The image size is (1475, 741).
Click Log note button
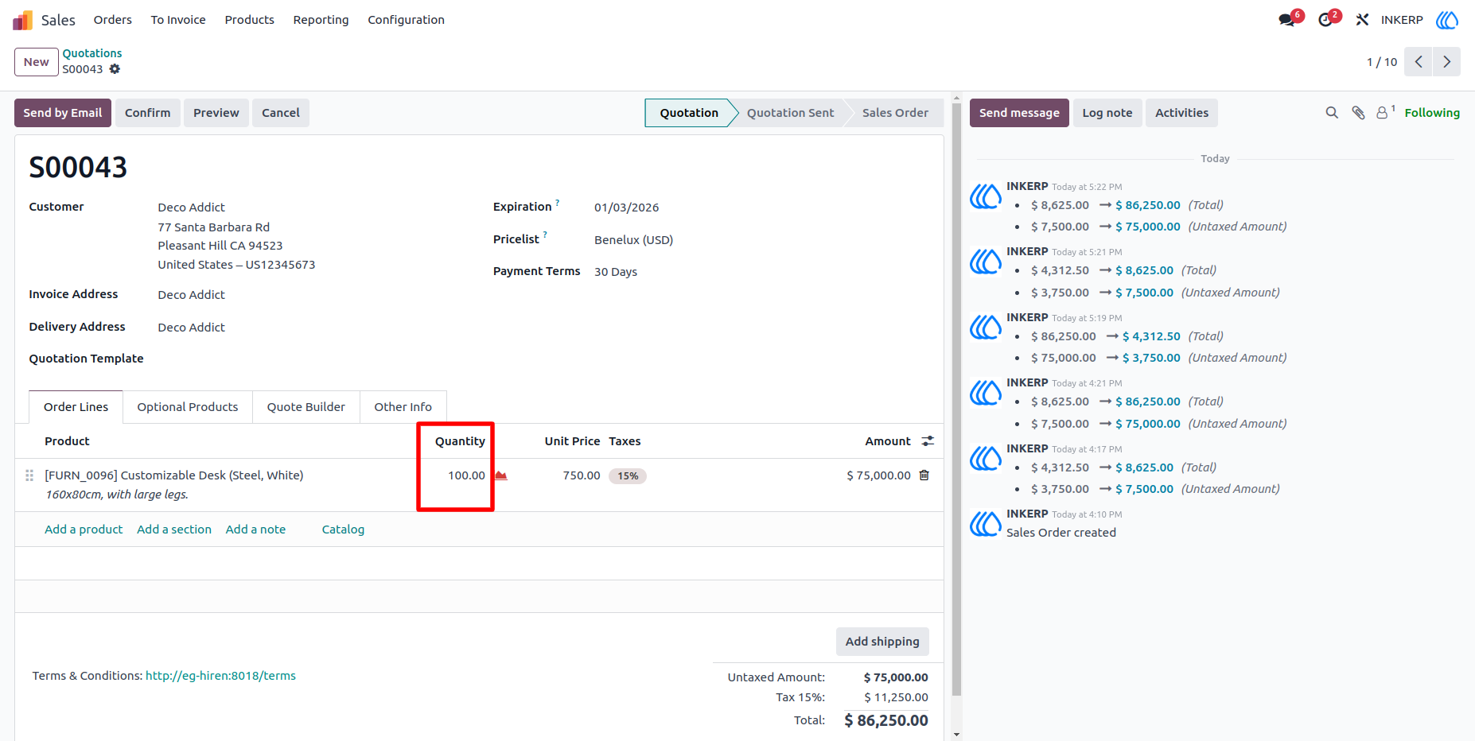tap(1107, 113)
